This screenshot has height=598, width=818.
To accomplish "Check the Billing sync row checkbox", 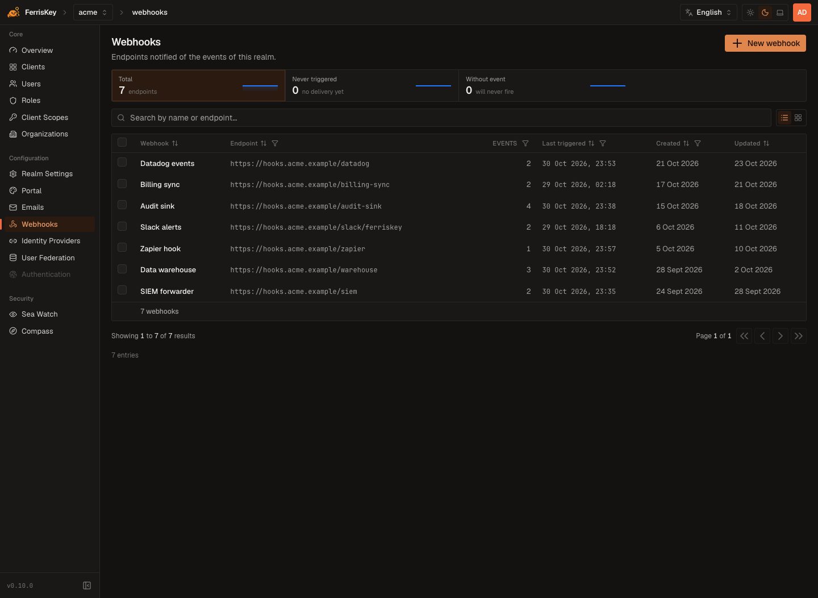I will (x=122, y=184).
